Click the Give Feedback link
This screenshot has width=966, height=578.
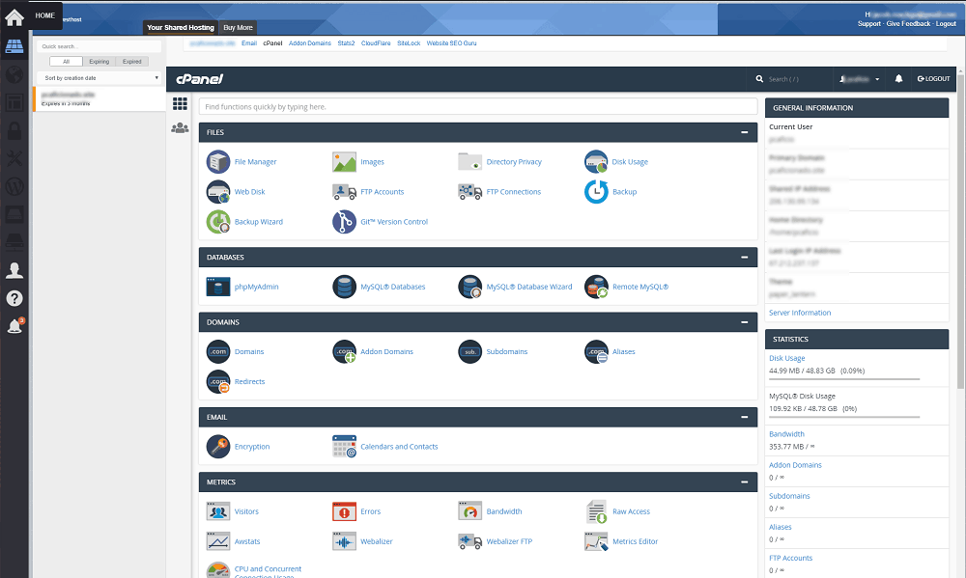point(908,24)
